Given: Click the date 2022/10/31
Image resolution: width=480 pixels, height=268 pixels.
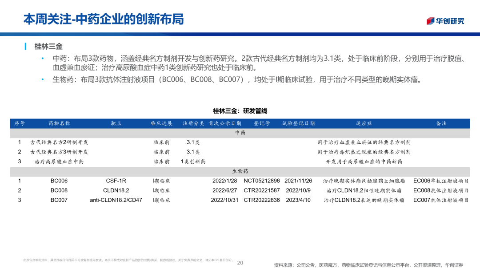Looking at the screenshot, I should click(225, 200).
